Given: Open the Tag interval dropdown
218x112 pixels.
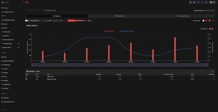Looking at the screenshot, I should tap(90, 20).
